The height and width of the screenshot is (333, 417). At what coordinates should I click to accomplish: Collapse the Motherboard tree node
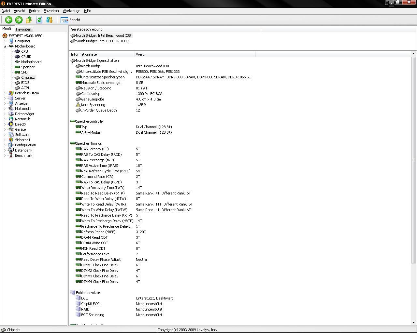point(5,46)
